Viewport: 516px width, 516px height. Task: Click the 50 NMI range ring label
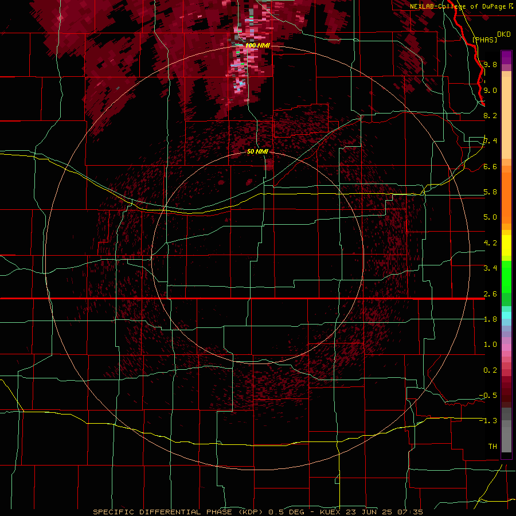click(257, 152)
